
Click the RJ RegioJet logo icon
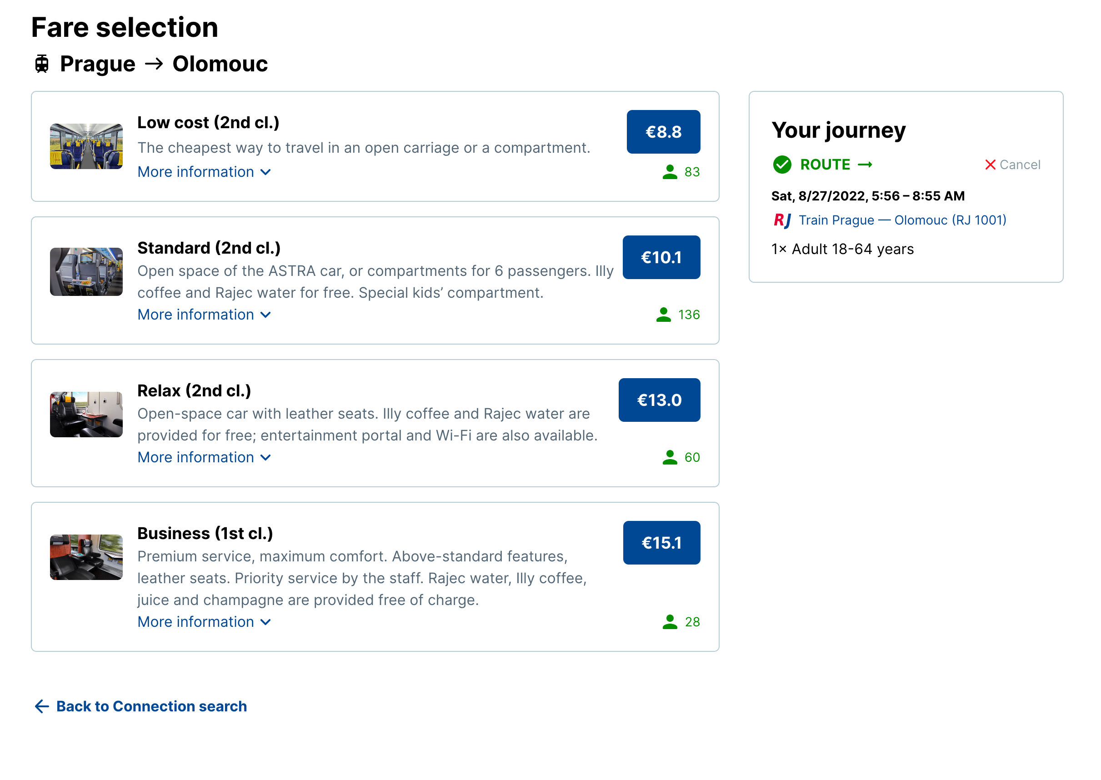tap(782, 220)
